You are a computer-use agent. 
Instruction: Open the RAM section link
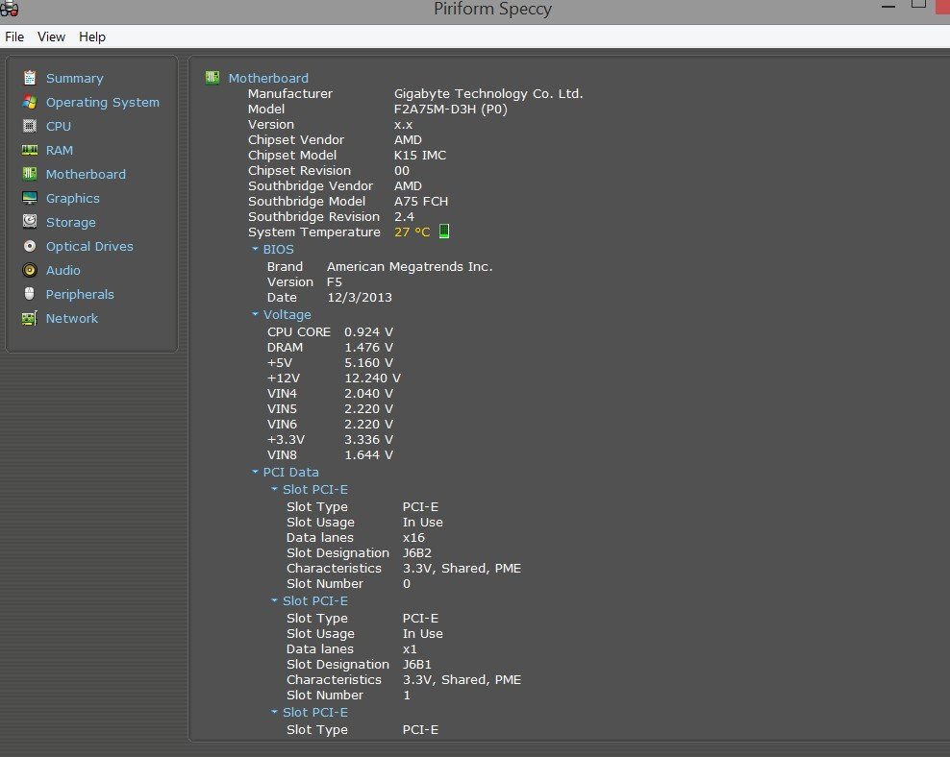60,150
